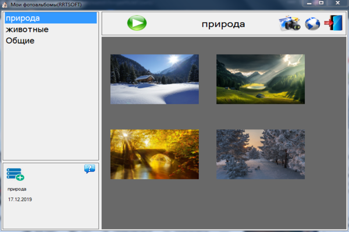Click the 'природа' heading in the top bar
Screen dimensions: 349x232
pos(223,24)
